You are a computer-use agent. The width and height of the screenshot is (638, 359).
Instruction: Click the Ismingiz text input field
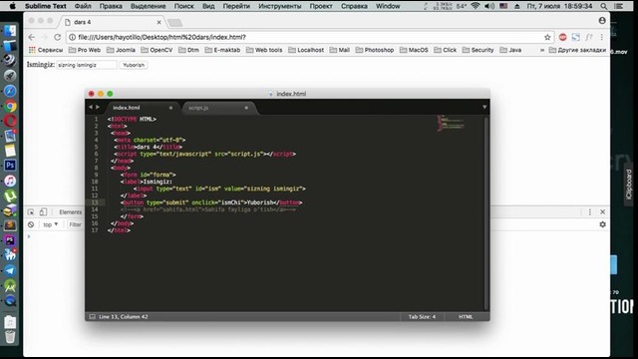pyautogui.click(x=87, y=65)
